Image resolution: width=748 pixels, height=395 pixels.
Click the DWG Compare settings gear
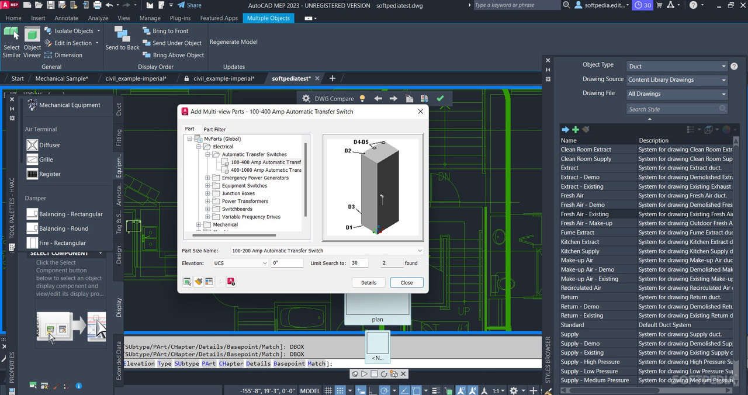tap(306, 98)
